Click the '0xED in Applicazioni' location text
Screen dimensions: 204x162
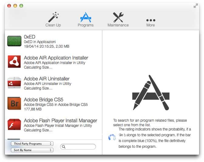[40, 42]
